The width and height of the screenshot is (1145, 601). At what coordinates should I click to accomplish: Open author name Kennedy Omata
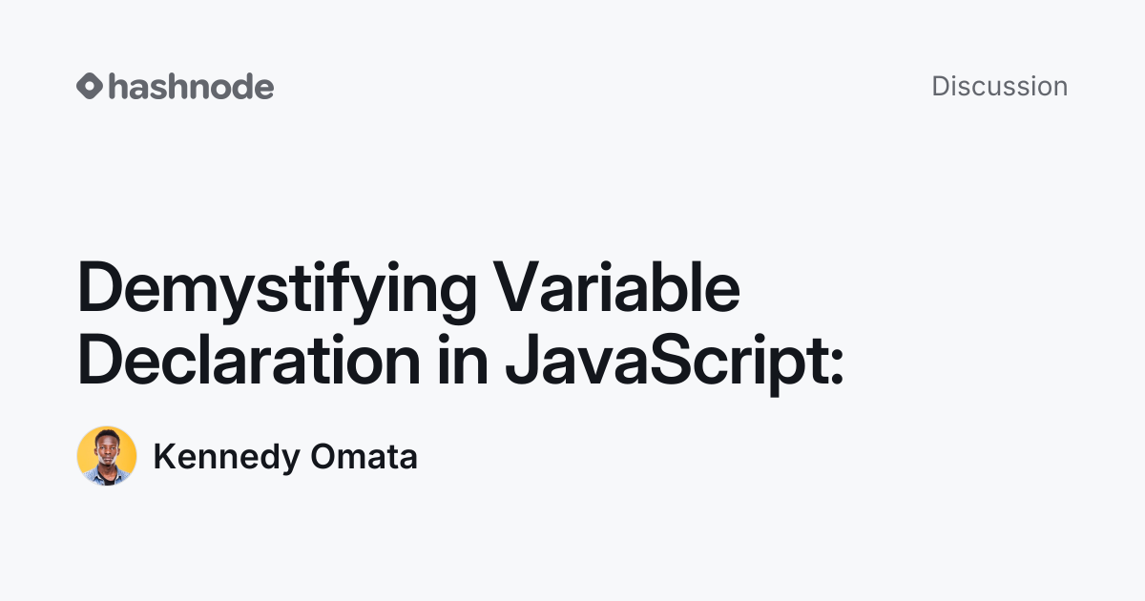click(285, 457)
